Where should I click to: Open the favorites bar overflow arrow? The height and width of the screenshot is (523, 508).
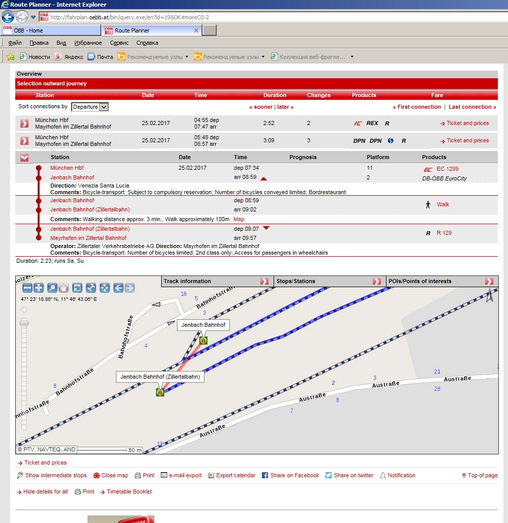click(352, 57)
